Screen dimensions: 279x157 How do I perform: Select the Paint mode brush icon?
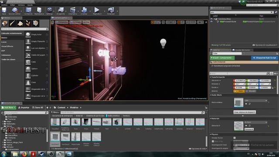click(x=12, y=23)
